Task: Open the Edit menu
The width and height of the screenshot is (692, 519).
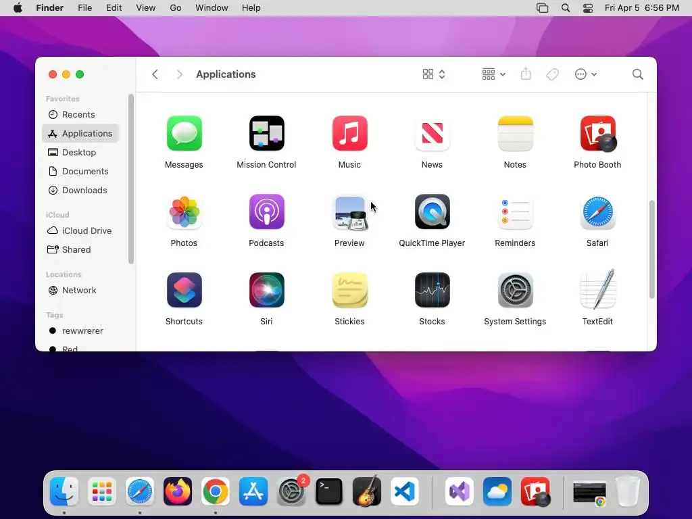Action: (x=114, y=8)
